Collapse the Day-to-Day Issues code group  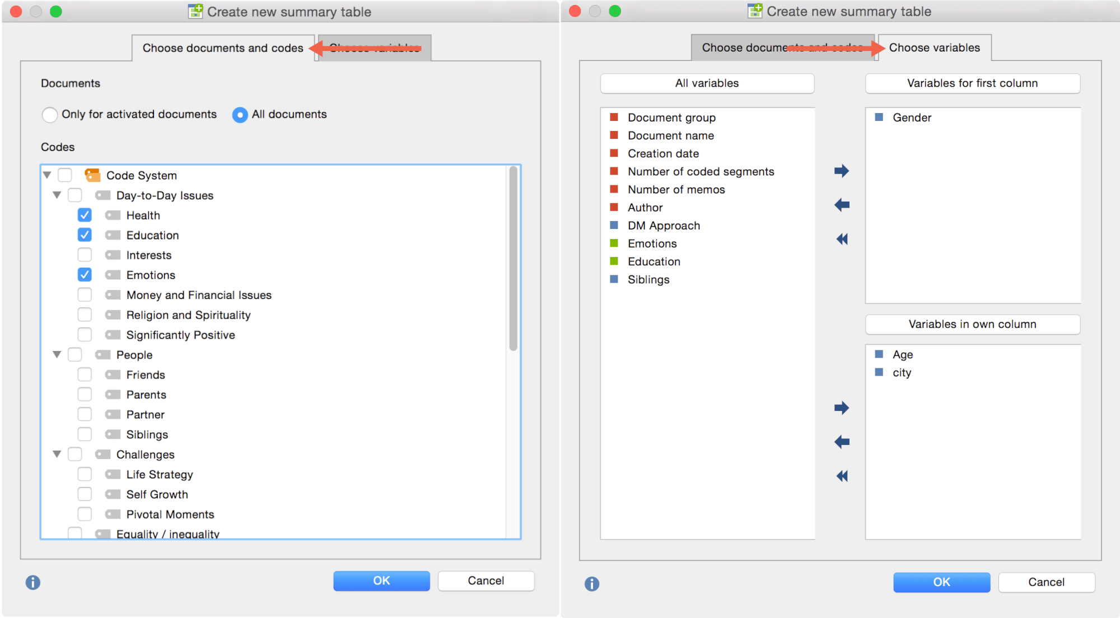click(x=57, y=195)
